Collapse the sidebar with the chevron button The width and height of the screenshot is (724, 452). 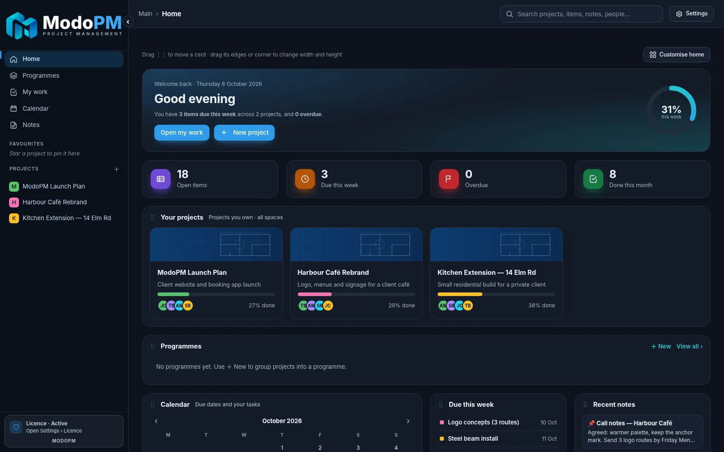click(128, 22)
